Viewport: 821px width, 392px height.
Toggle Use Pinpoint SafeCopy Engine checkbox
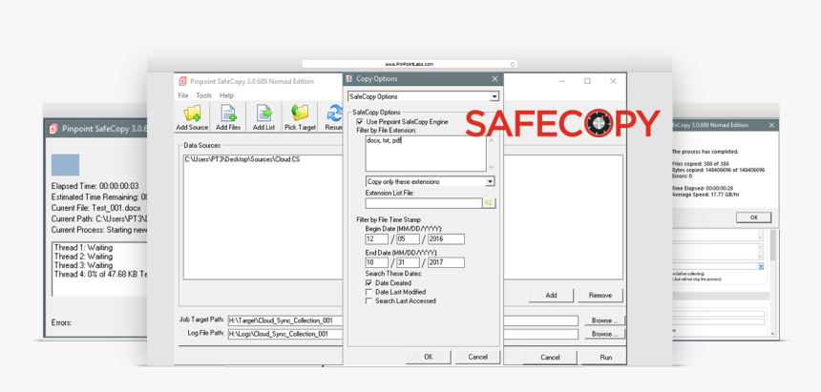pyautogui.click(x=360, y=121)
